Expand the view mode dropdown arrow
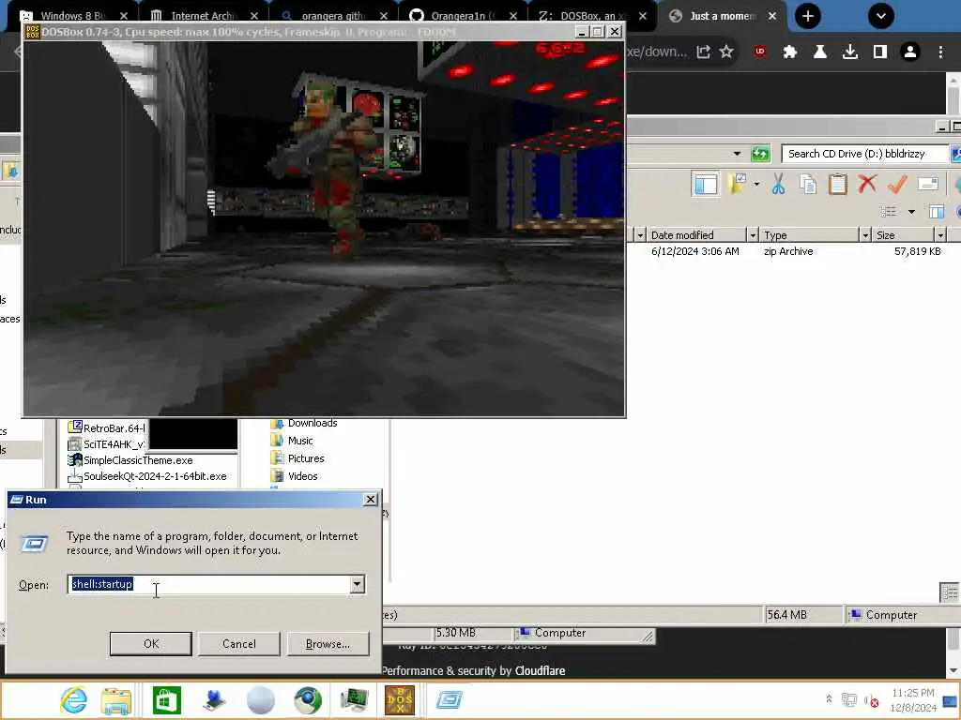The image size is (961, 720). tap(911, 212)
